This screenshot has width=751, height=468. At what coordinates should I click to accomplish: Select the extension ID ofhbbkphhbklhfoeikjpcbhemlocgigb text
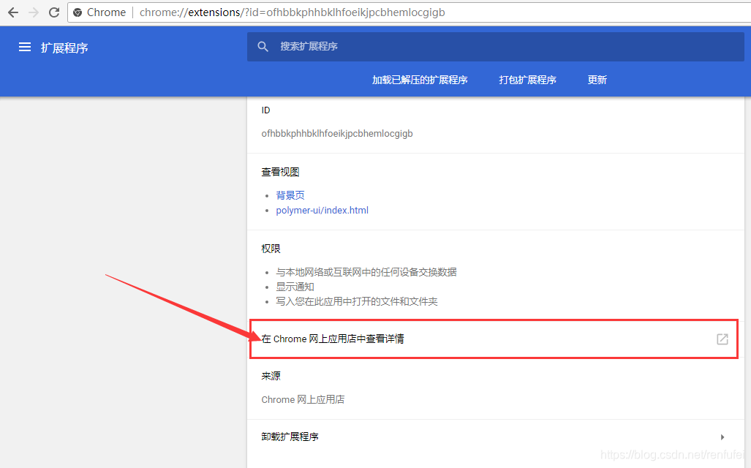click(x=337, y=134)
